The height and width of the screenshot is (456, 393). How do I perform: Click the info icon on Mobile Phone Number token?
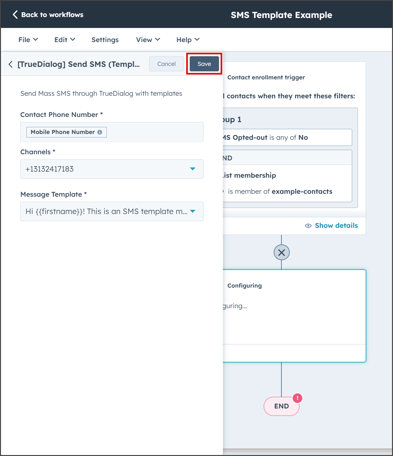100,132
